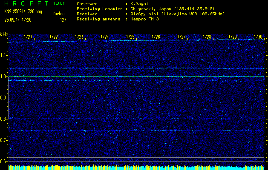Screen dimensions: 268x170
Task: Click time marker 1725
Action: [x=130, y=37]
